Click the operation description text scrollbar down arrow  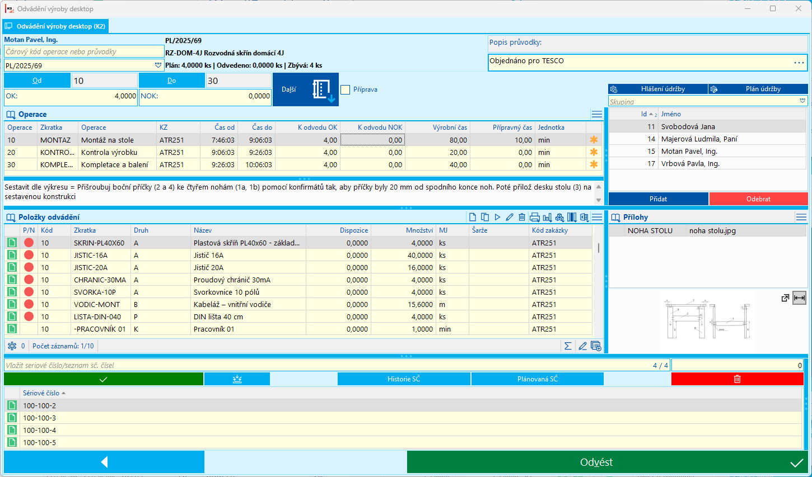point(599,200)
